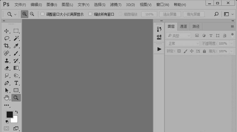Toggle adjustment layer filter
237x132 pixels.
[204, 36]
